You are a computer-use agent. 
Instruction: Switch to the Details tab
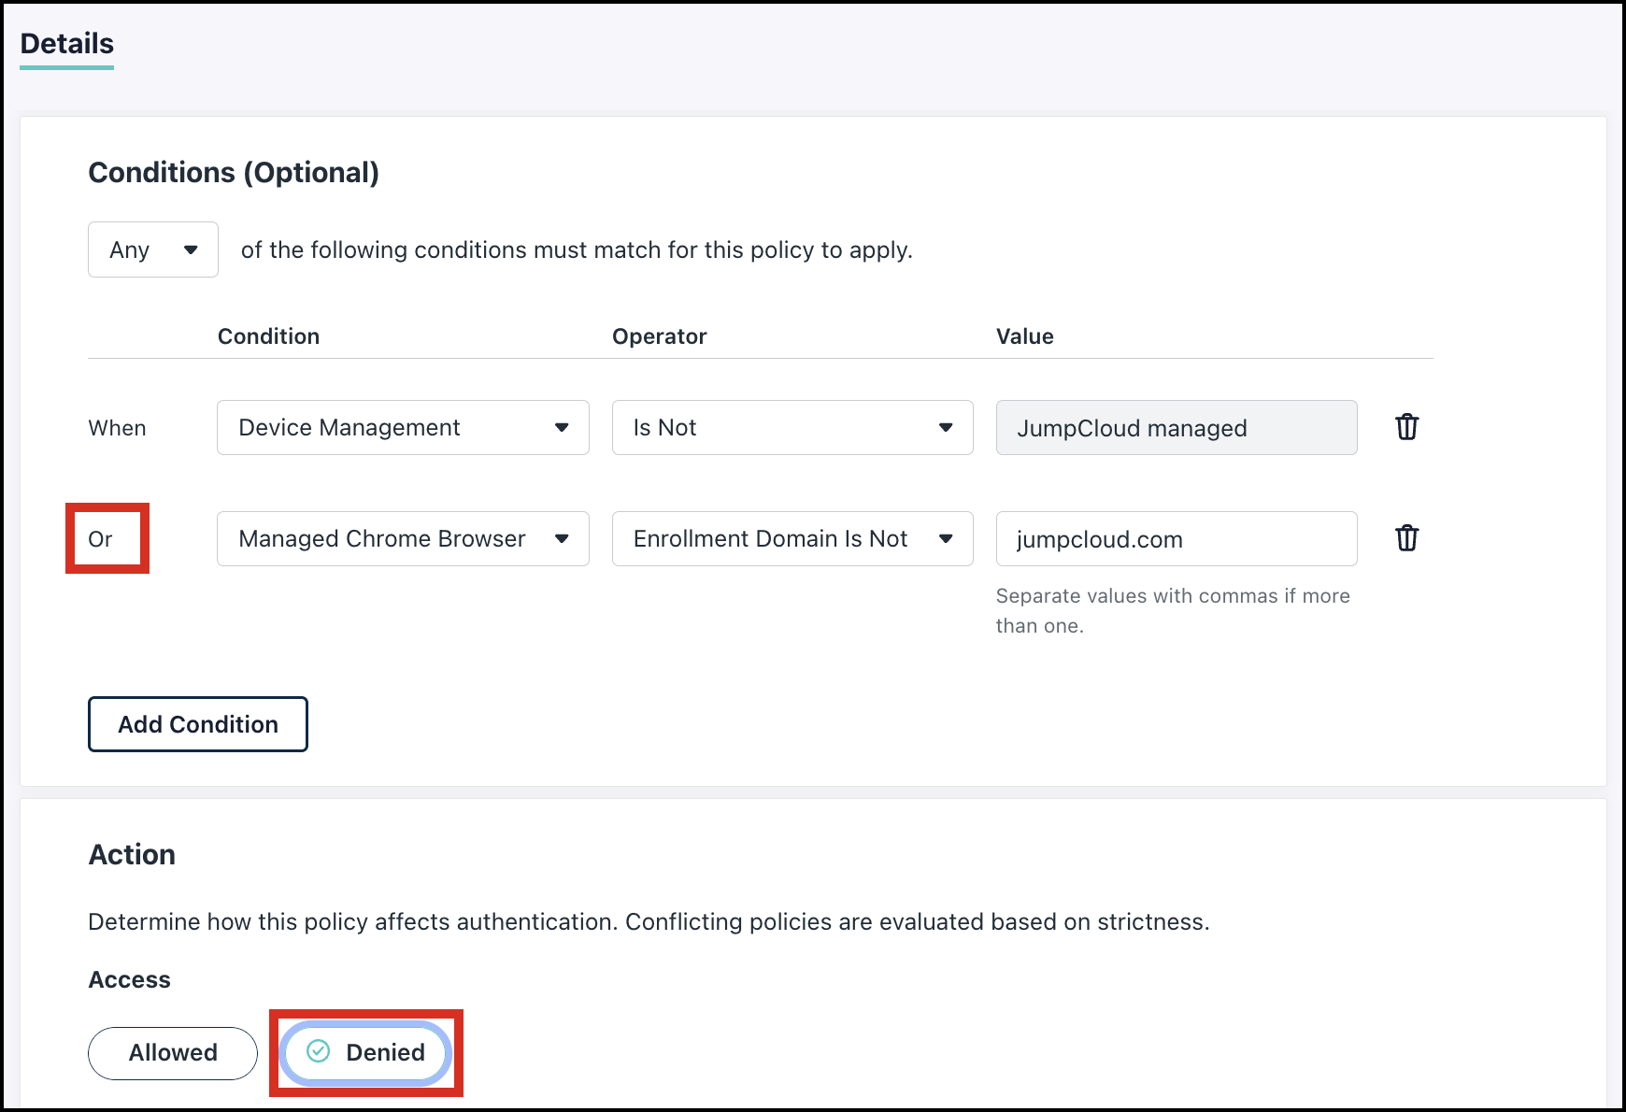[65, 43]
